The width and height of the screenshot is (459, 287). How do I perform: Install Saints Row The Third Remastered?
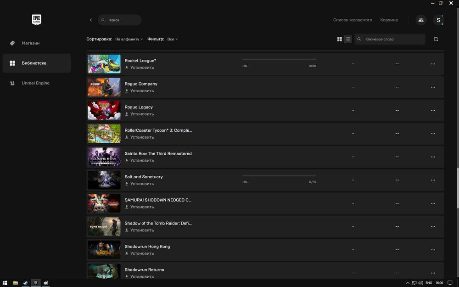[140, 160]
